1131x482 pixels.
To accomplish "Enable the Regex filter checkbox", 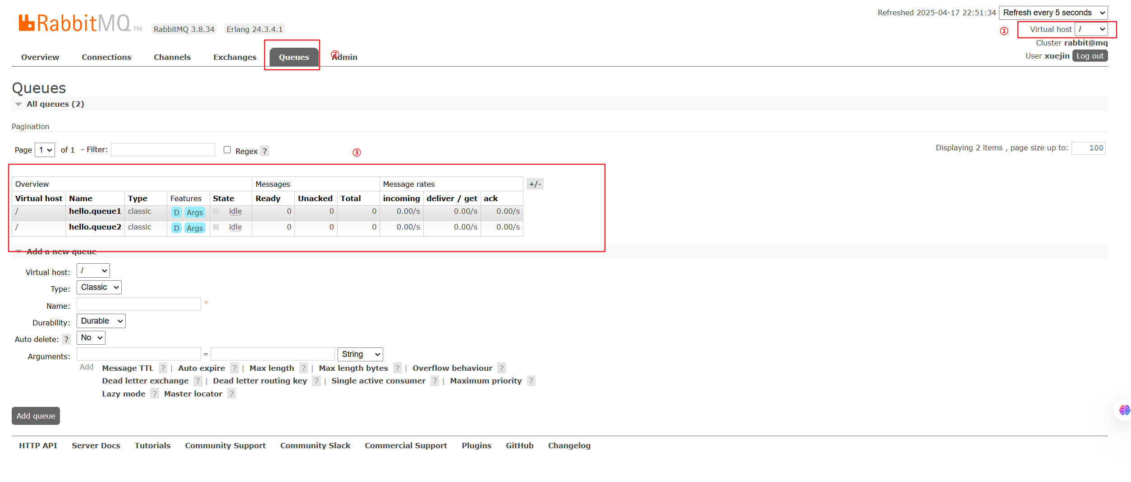I will (227, 150).
